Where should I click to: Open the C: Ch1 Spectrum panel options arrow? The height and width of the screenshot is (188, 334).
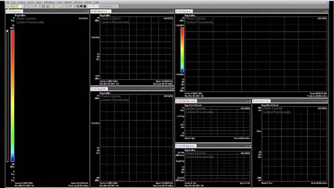[x=324, y=11]
